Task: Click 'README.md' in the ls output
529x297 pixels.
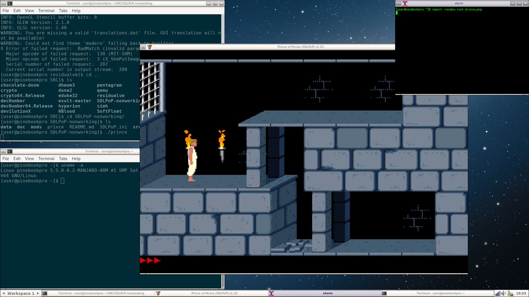Action: (x=82, y=127)
